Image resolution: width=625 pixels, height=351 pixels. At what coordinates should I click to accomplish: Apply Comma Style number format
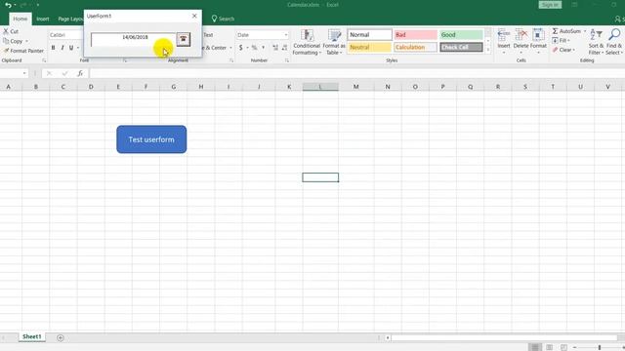(x=263, y=48)
